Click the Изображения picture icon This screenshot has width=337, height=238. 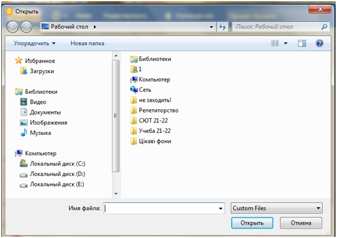[24, 122]
